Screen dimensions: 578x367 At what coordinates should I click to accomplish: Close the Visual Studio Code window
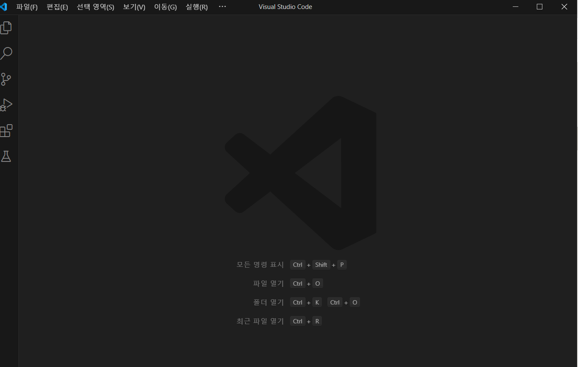click(x=565, y=7)
